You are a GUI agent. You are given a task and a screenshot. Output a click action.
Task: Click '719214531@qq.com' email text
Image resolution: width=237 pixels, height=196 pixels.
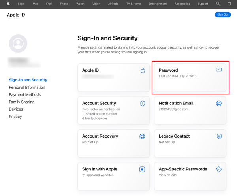pyautogui.click(x=173, y=109)
